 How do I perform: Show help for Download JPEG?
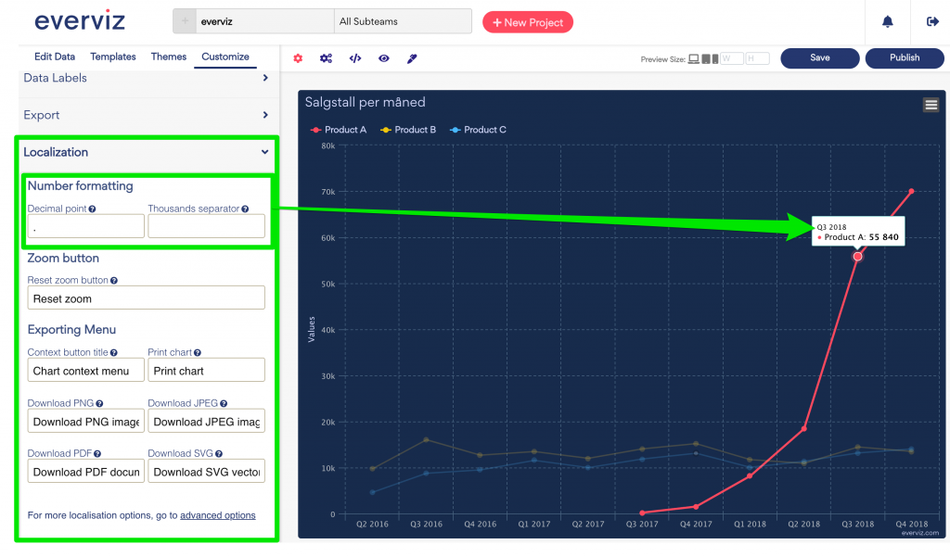point(224,403)
